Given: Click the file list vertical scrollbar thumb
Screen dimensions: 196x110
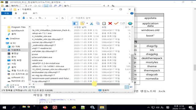Looking at the screenshot, I should click(132, 67).
